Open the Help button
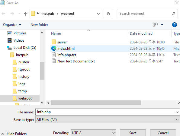 coord(175,25)
